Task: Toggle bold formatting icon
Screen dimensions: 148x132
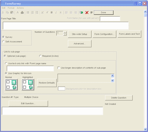Action: [52, 12]
